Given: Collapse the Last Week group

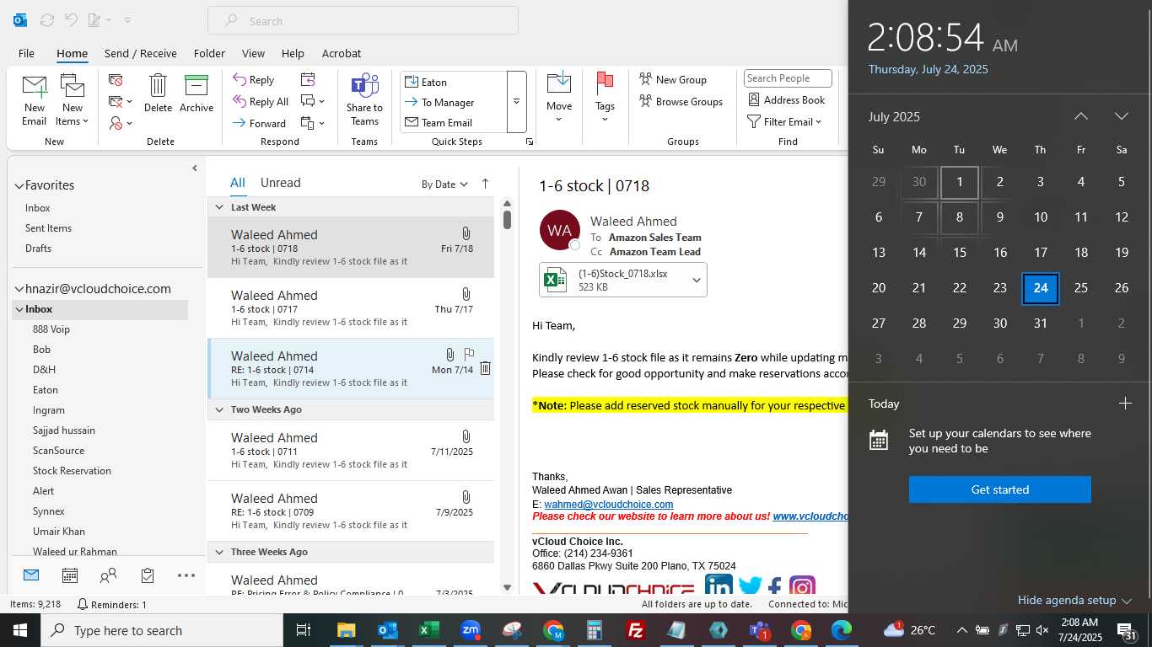Looking at the screenshot, I should click(x=219, y=207).
